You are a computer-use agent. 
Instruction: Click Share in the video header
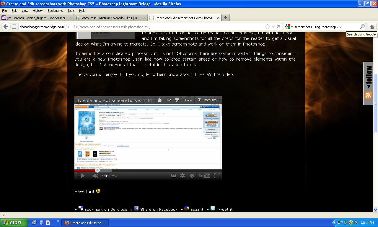[188, 100]
